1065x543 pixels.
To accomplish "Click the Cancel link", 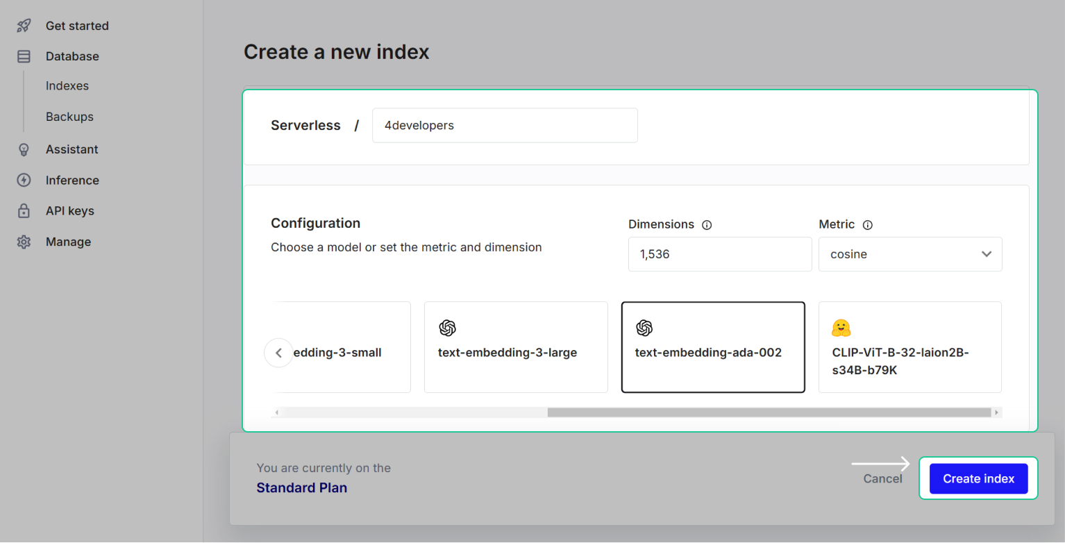I will pos(882,479).
